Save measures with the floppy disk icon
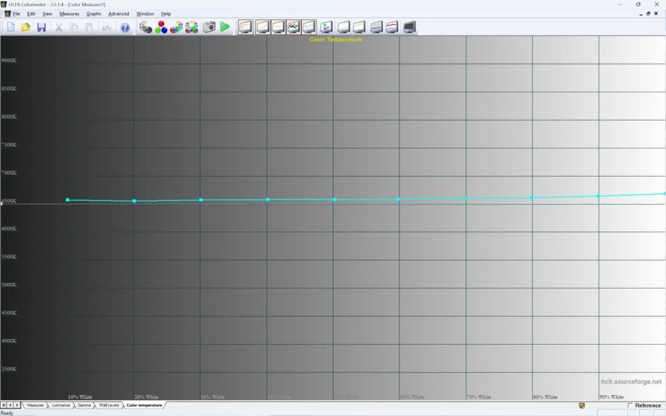The width and height of the screenshot is (666, 416). pos(41,28)
